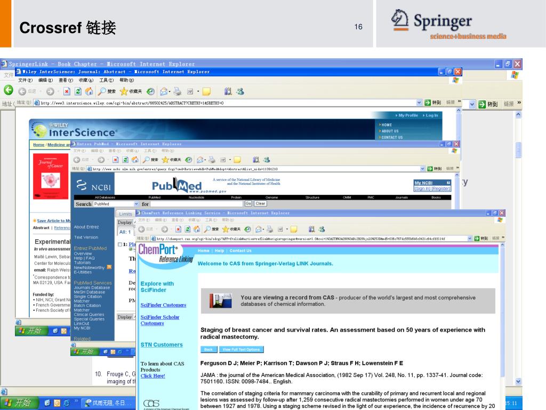Click NCBI logo in PubMed page
Image resolution: width=546 pixels, height=410 pixels.
click(x=93, y=185)
